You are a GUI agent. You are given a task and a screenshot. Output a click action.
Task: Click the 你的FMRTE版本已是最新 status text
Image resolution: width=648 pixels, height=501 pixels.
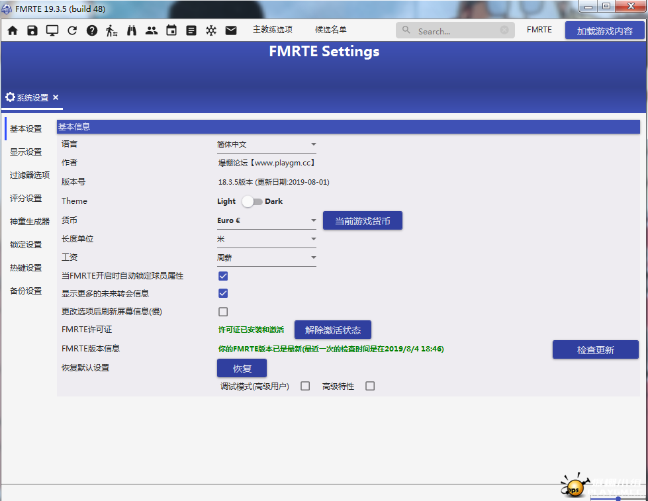click(331, 349)
